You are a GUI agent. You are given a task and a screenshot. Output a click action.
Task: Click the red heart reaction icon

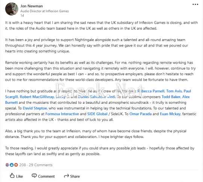[x=16, y=165]
